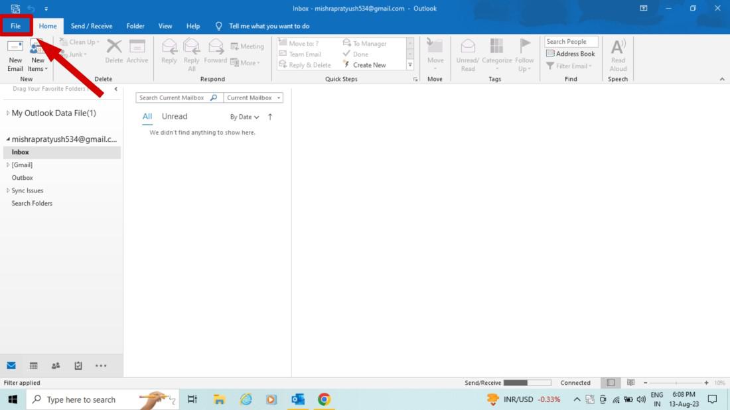Expand the Sync Issues folder
This screenshot has width=730, height=410.
pyautogui.click(x=7, y=190)
